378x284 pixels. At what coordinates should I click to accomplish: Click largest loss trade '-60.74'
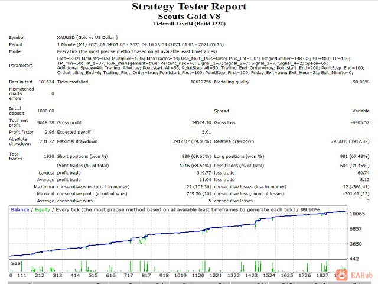click(363, 173)
